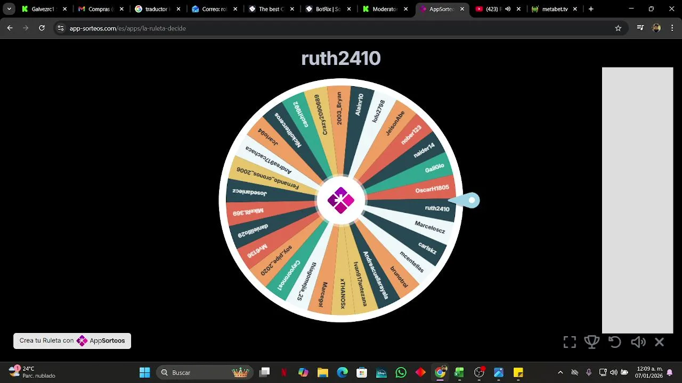Open Photos app from the taskbar
The height and width of the screenshot is (383, 682).
coord(499,372)
